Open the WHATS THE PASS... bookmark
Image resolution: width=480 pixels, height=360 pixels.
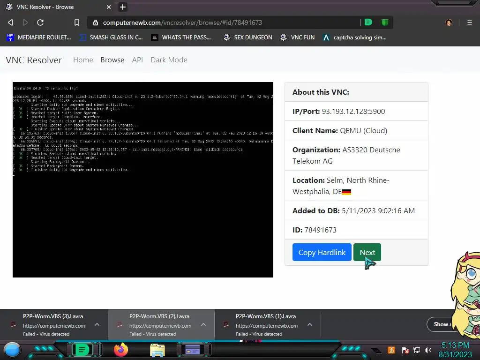[x=181, y=37]
